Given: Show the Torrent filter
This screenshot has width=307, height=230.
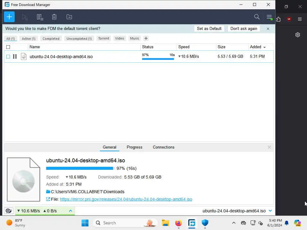Looking at the screenshot, I should pyautogui.click(x=103, y=38).
